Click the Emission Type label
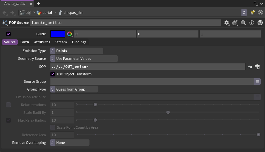This screenshot has height=152, width=265. point(34,51)
